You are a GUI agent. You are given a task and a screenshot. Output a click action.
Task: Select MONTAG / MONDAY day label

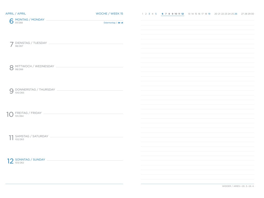[x=30, y=20]
